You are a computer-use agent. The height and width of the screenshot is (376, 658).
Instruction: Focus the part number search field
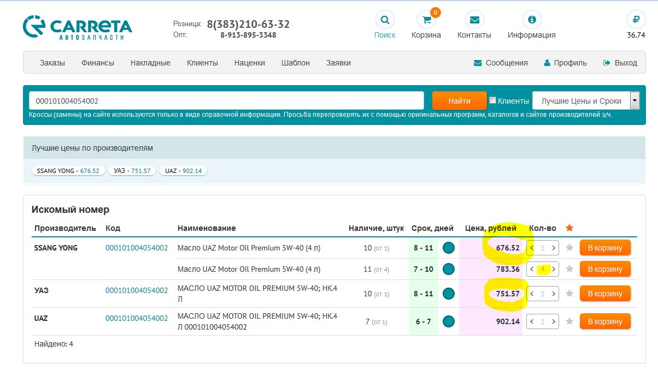pos(226,100)
